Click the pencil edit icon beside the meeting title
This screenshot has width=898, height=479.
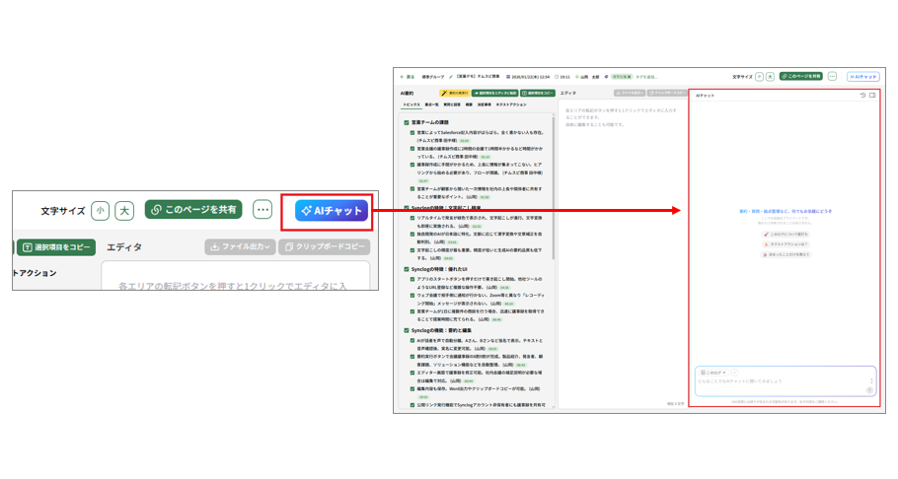pyautogui.click(x=451, y=77)
